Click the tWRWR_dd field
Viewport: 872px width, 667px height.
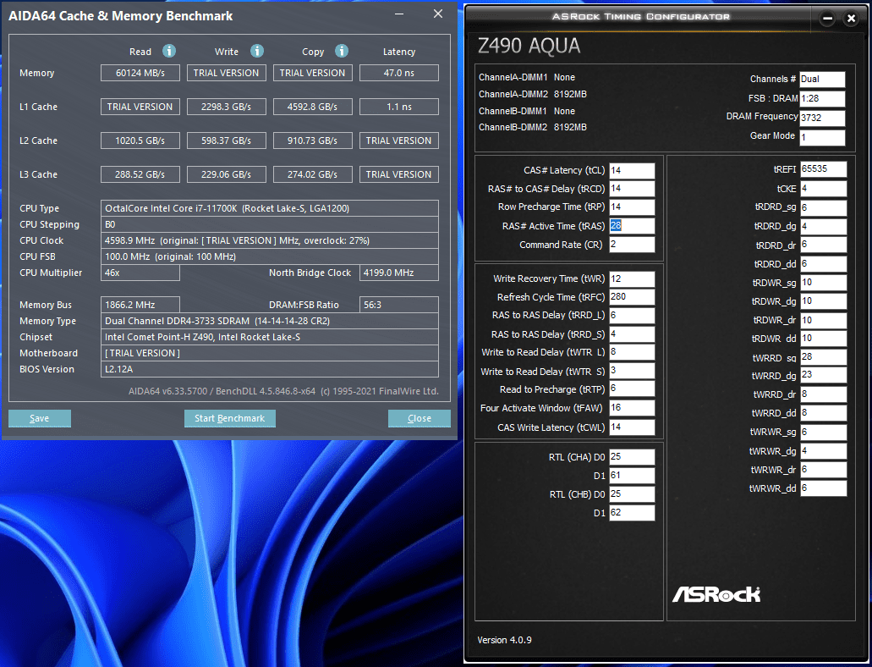823,488
